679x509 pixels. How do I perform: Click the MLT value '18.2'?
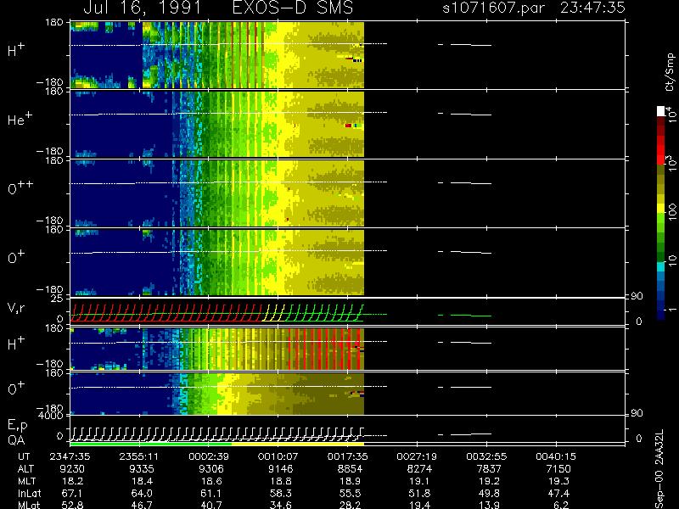pyautogui.click(x=72, y=481)
